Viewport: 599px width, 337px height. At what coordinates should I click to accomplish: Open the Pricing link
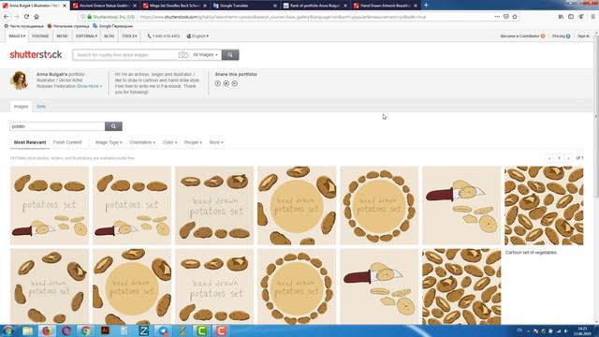[x=561, y=36]
